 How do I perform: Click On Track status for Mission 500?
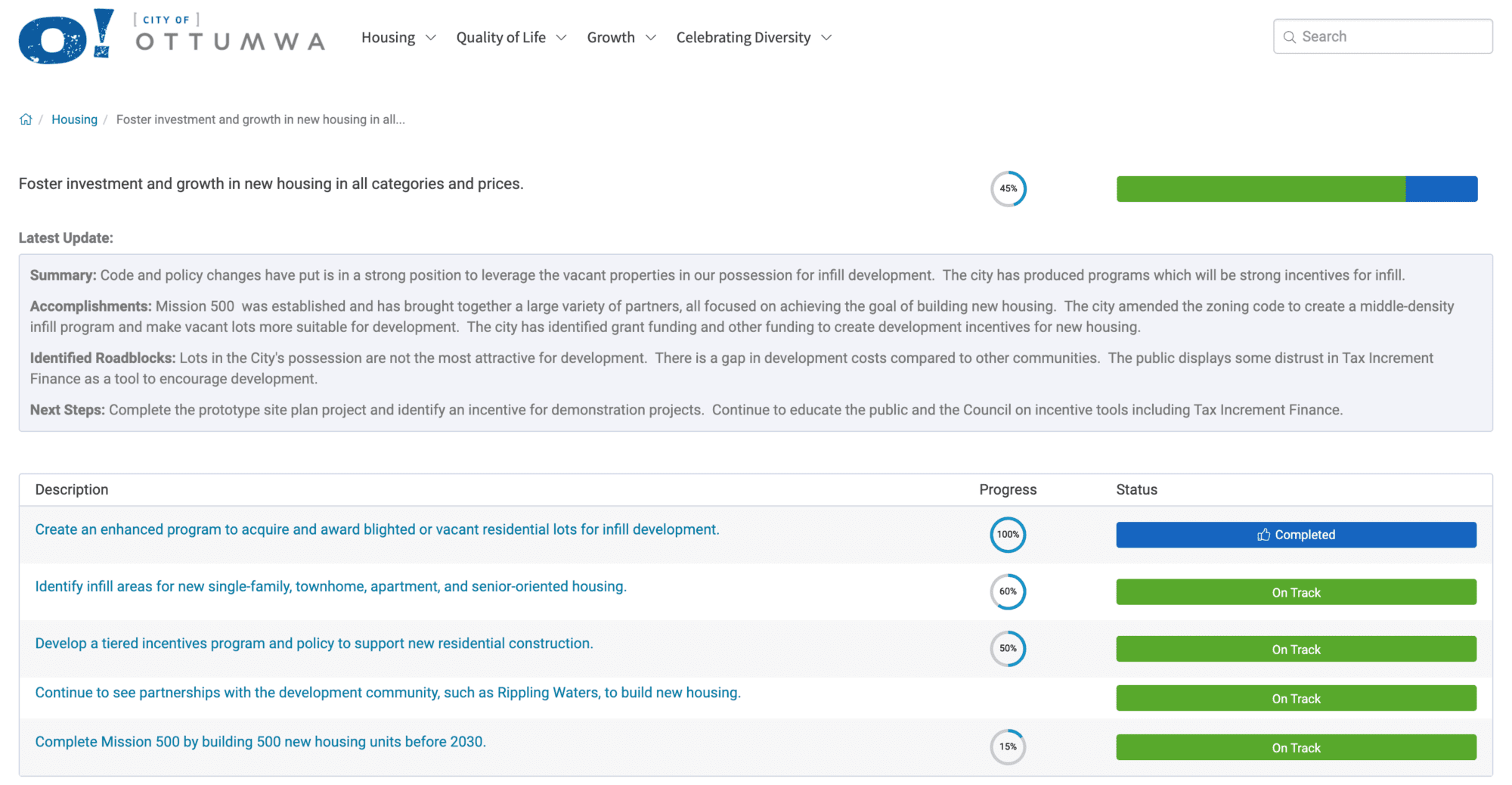pyautogui.click(x=1296, y=747)
